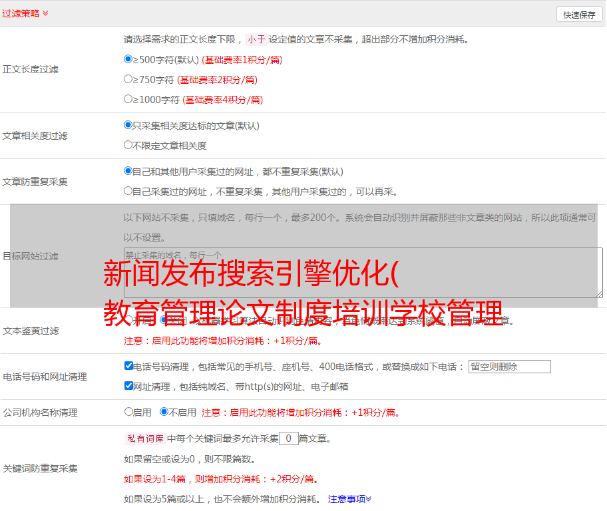Expand the 注意事项 link
The width and height of the screenshot is (607, 511).
pyautogui.click(x=349, y=498)
